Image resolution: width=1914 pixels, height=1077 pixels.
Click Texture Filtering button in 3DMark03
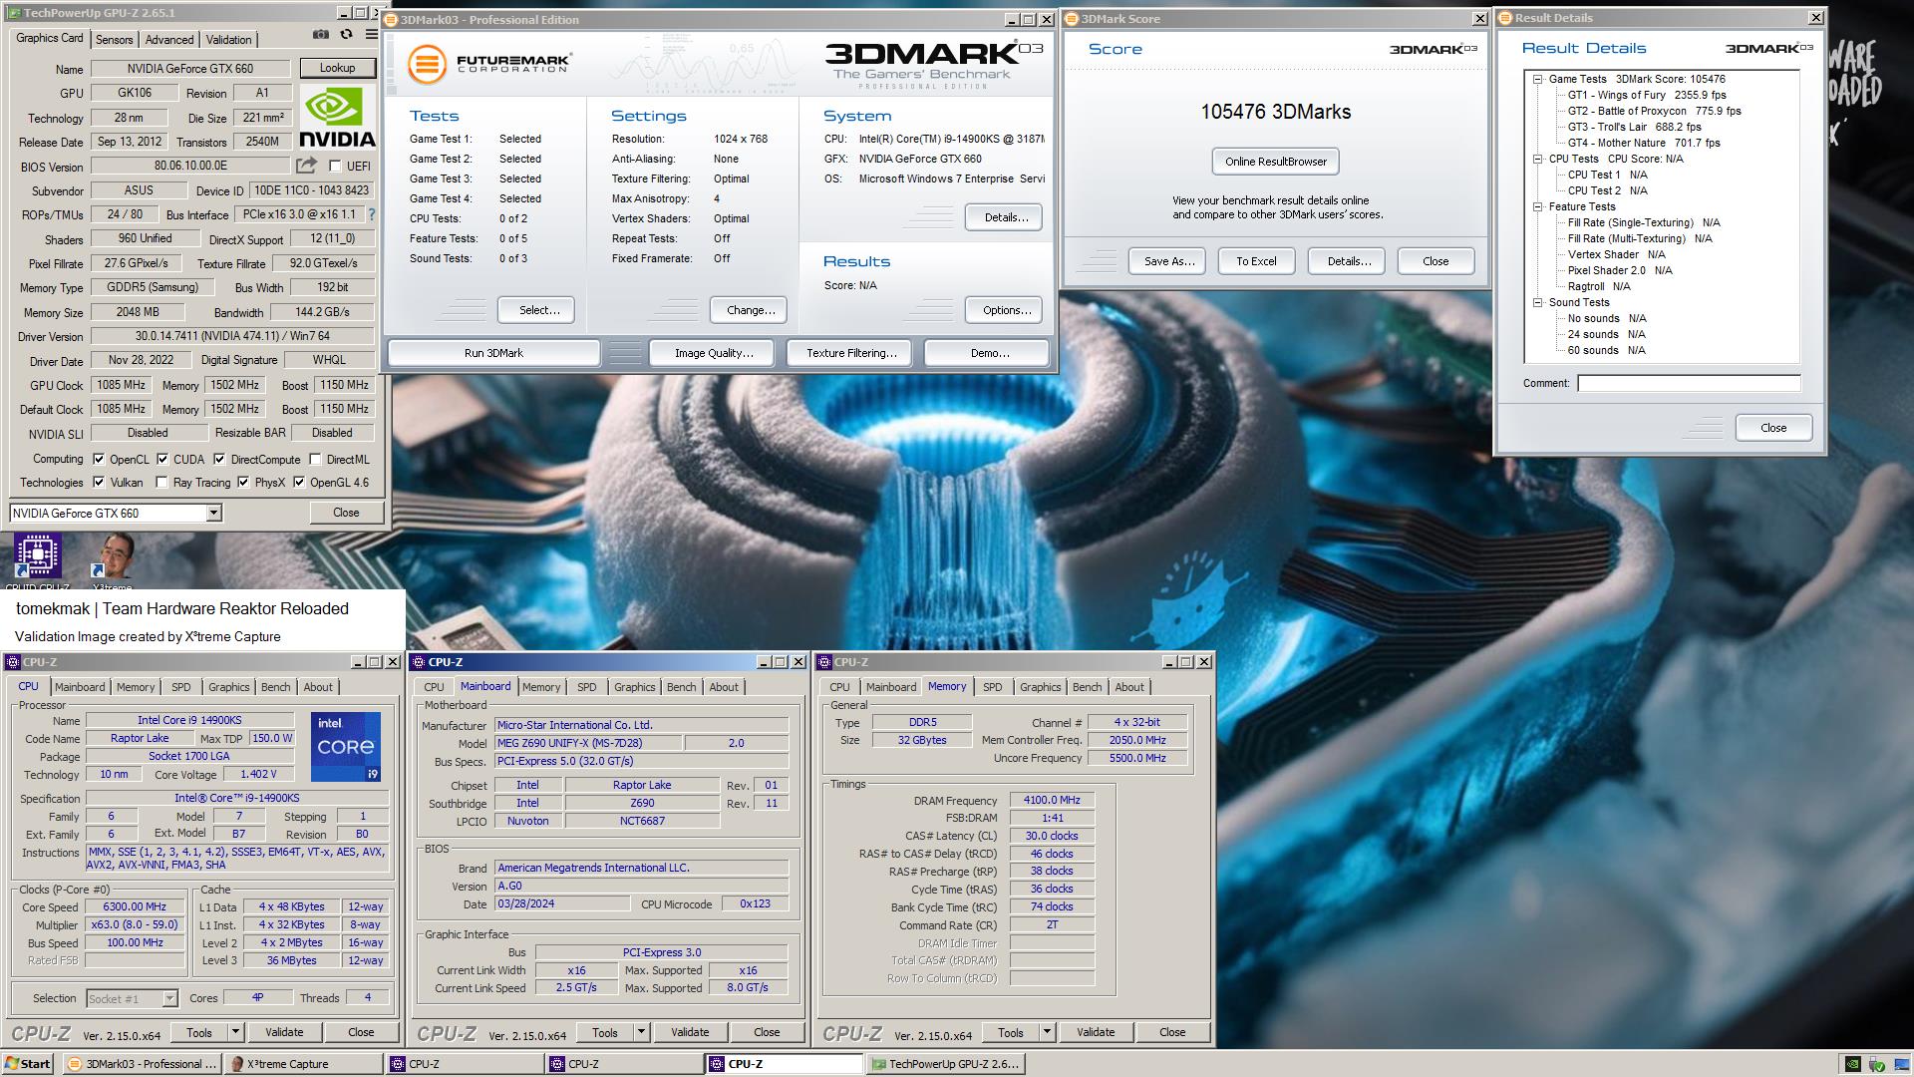click(x=851, y=353)
